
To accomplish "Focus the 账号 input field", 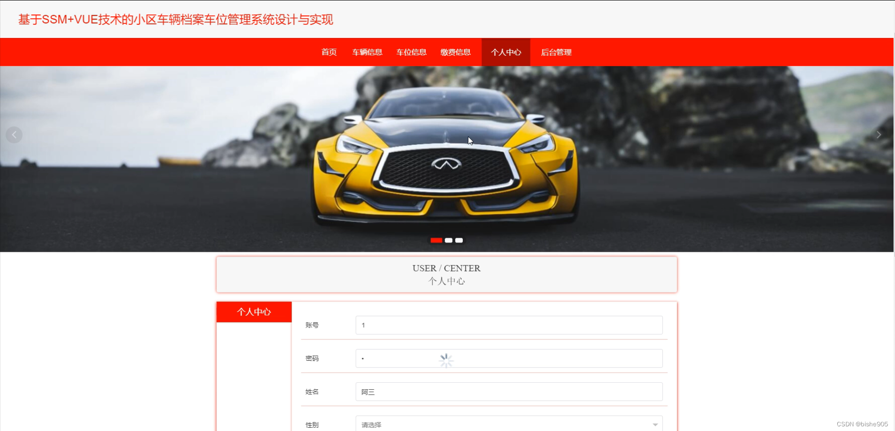I will [x=509, y=325].
